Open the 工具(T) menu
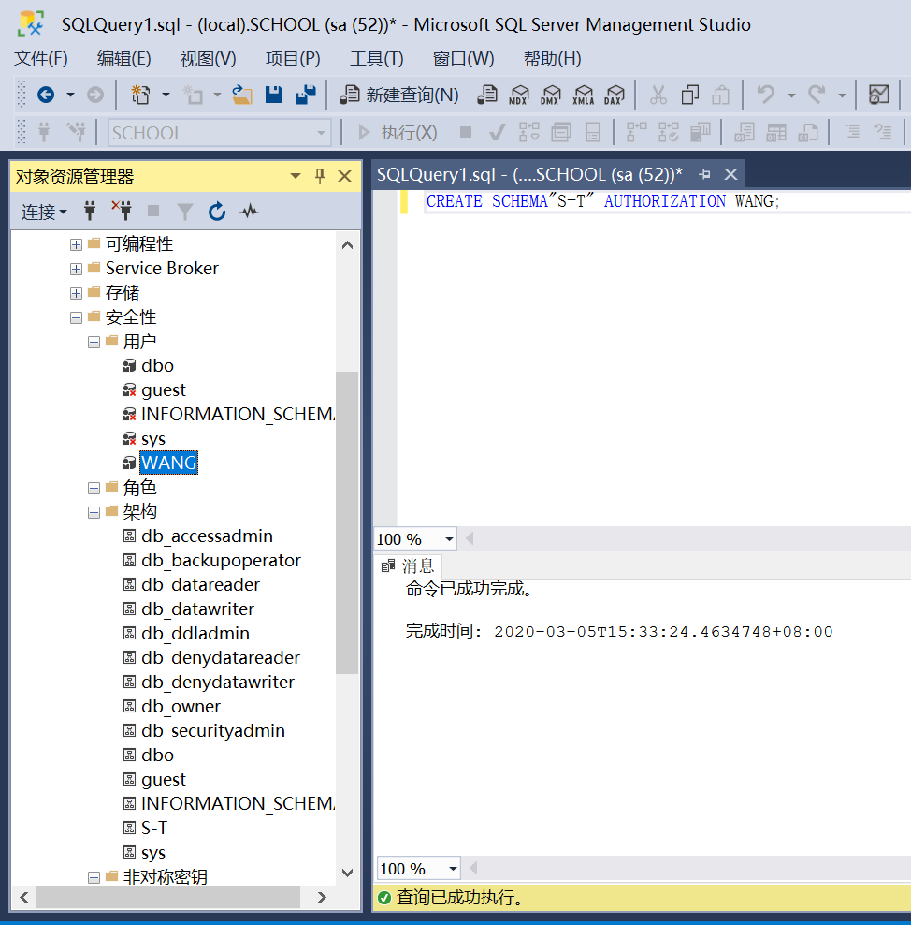911x925 pixels. (x=377, y=58)
